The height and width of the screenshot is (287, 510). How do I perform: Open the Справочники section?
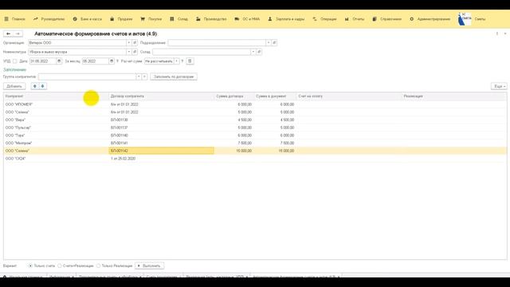387,19
